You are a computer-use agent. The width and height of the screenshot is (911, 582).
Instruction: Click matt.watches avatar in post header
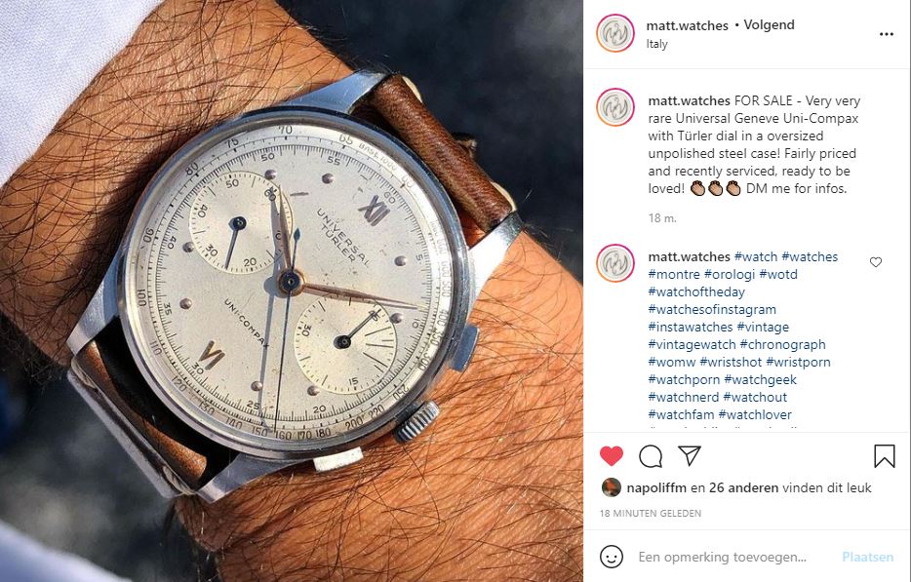(x=615, y=33)
